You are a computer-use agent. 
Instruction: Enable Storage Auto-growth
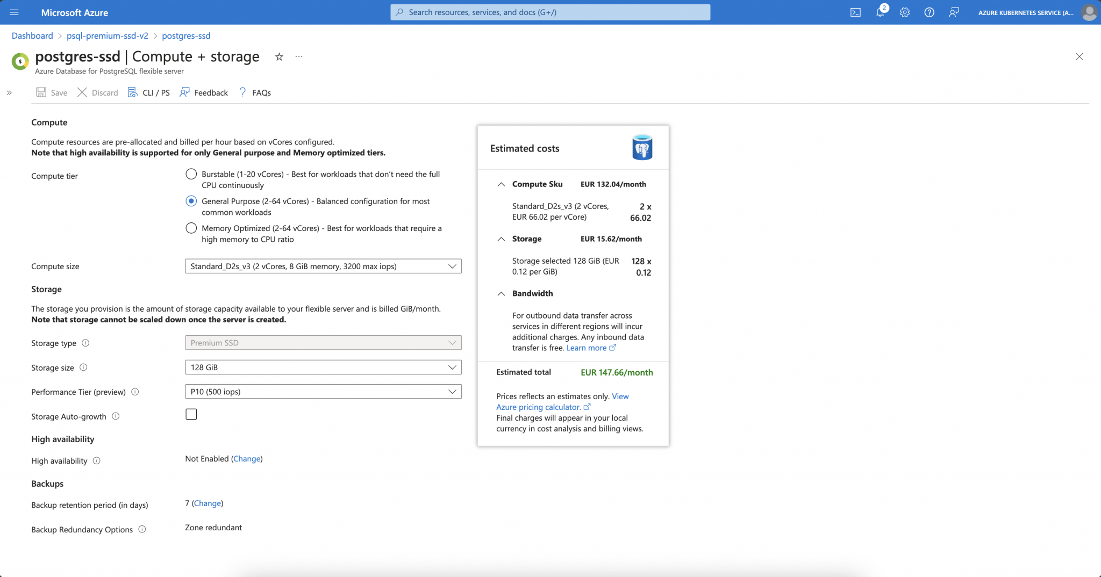[191, 414]
